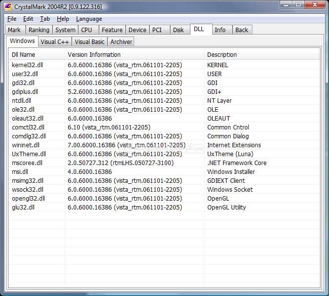Open the Visual Basic sub-tab

90,42
